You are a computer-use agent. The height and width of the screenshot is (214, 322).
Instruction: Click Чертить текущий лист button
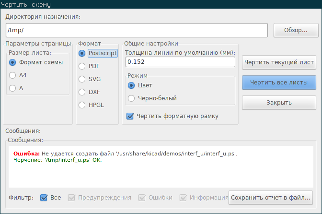[x=279, y=62]
